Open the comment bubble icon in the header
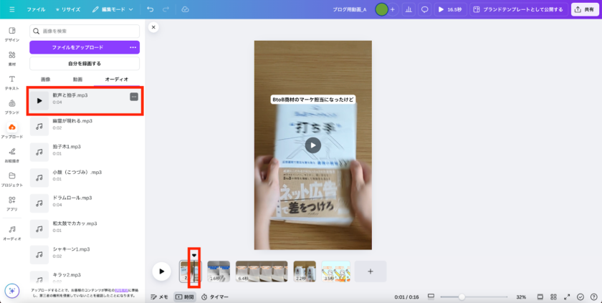The image size is (602, 303). (424, 9)
